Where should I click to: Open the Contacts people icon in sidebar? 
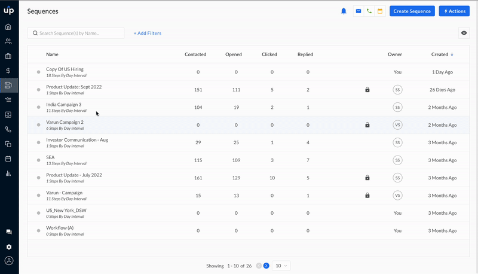point(8,41)
